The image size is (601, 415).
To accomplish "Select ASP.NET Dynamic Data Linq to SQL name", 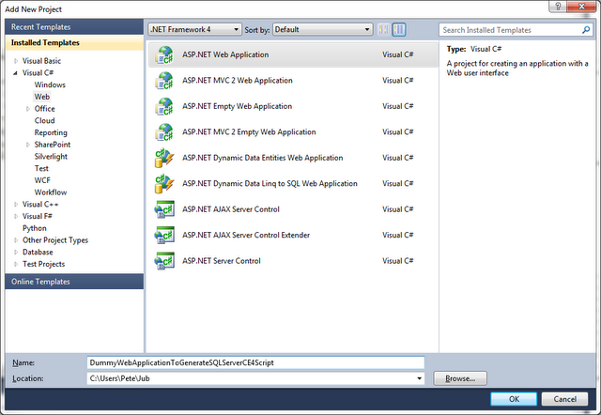I will tap(270, 183).
